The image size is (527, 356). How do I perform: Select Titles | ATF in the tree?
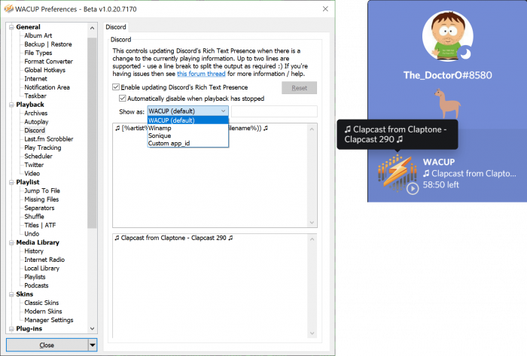[40, 225]
